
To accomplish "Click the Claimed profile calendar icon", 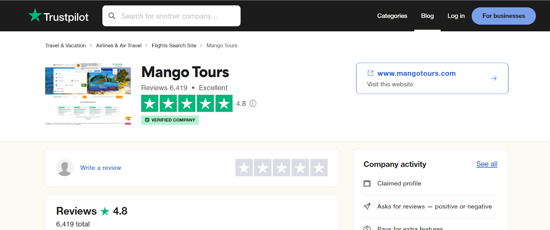I will [367, 184].
